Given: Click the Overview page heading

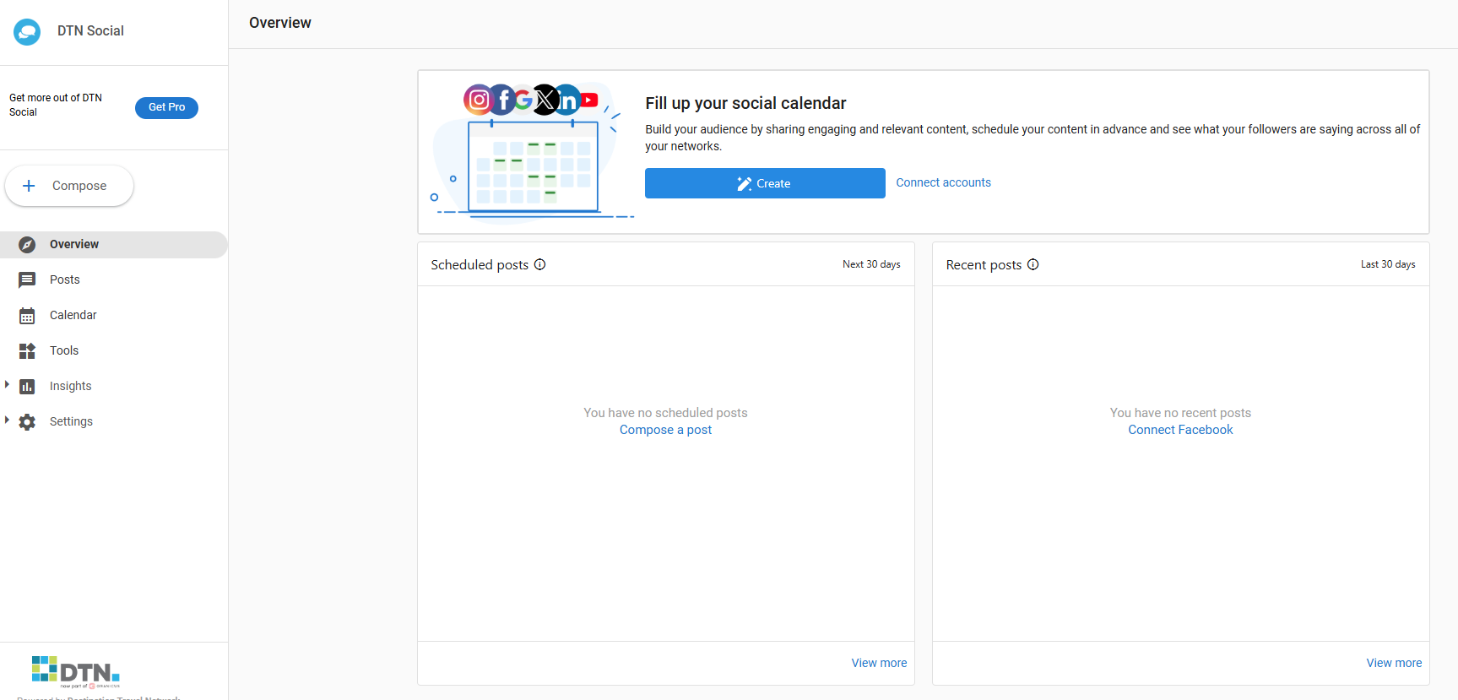Looking at the screenshot, I should [280, 23].
